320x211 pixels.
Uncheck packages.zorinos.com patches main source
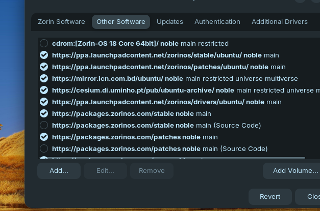click(44, 137)
